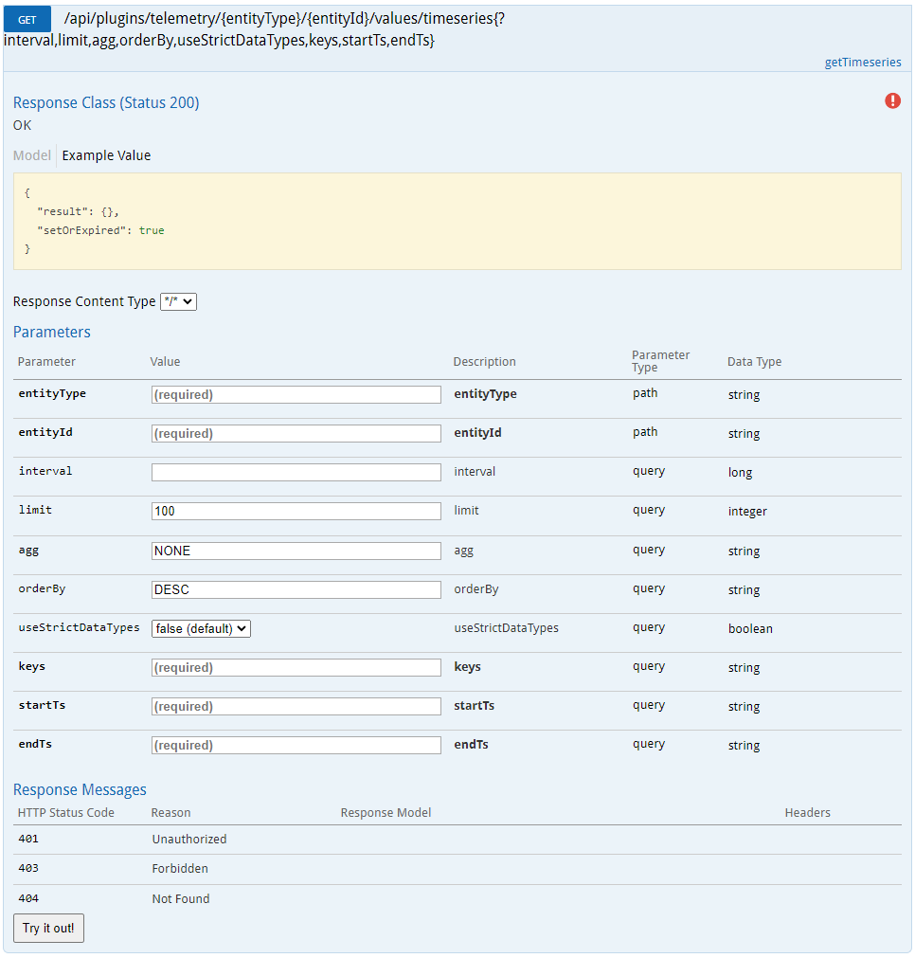Click the Headers column header
The height and width of the screenshot is (958, 915).
point(808,813)
